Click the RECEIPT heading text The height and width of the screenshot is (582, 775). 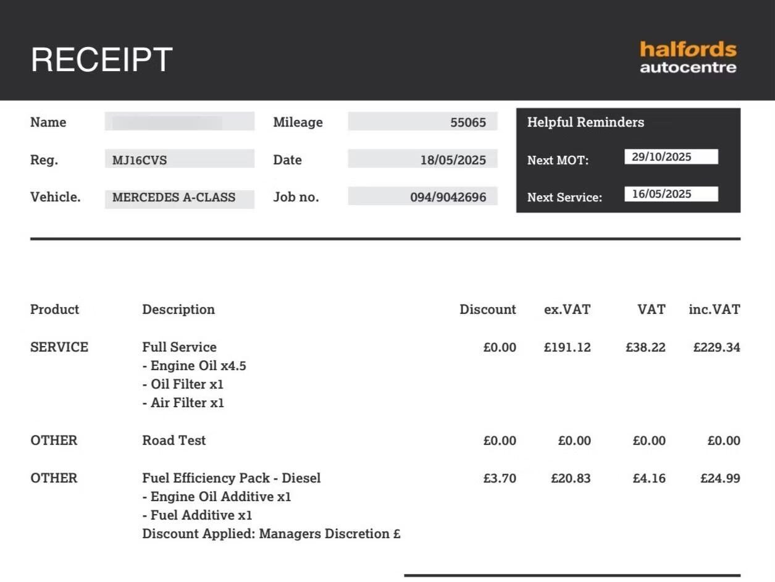102,60
